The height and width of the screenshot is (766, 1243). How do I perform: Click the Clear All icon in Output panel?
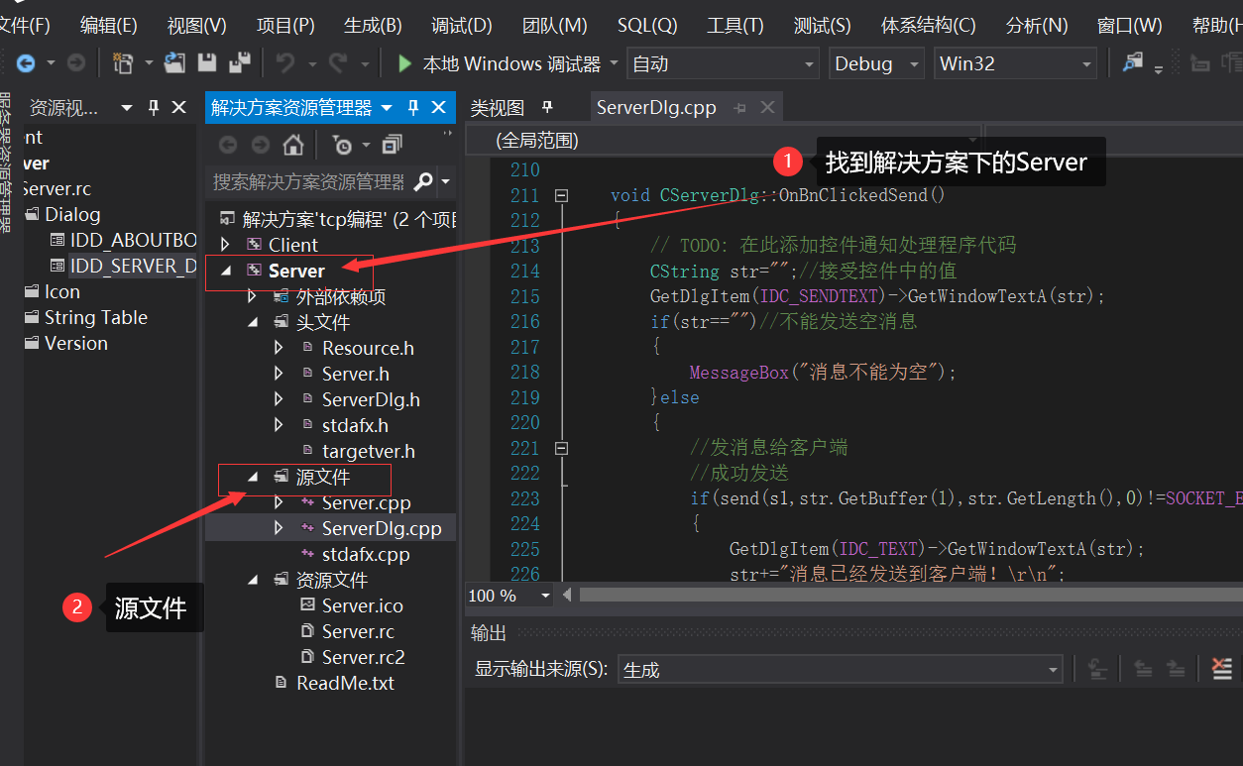1222,669
